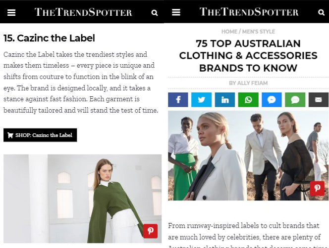The width and height of the screenshot is (329, 248).
Task: Share the article via LinkedIn
Action: [225, 100]
